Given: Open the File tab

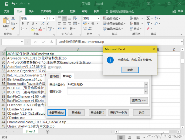Looking at the screenshot, I should tap(7, 11).
